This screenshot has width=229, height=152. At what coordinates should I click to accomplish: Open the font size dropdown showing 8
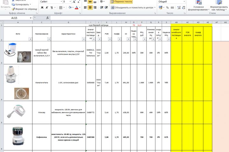click(70, 2)
